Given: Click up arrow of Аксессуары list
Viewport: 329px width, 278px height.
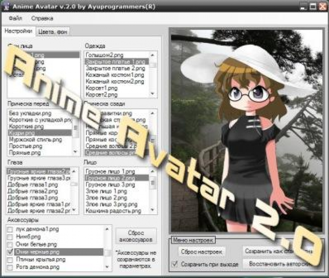Looking at the screenshot, I should [107, 229].
